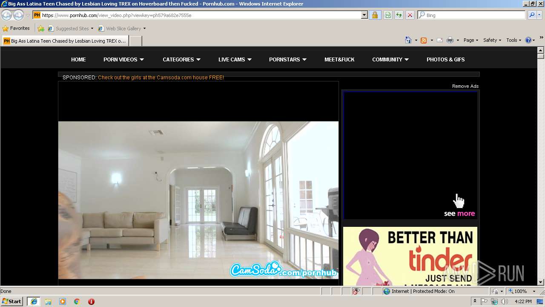Expand the address bar autocomplete dropdown arrow
545x307 pixels.
tap(364, 15)
